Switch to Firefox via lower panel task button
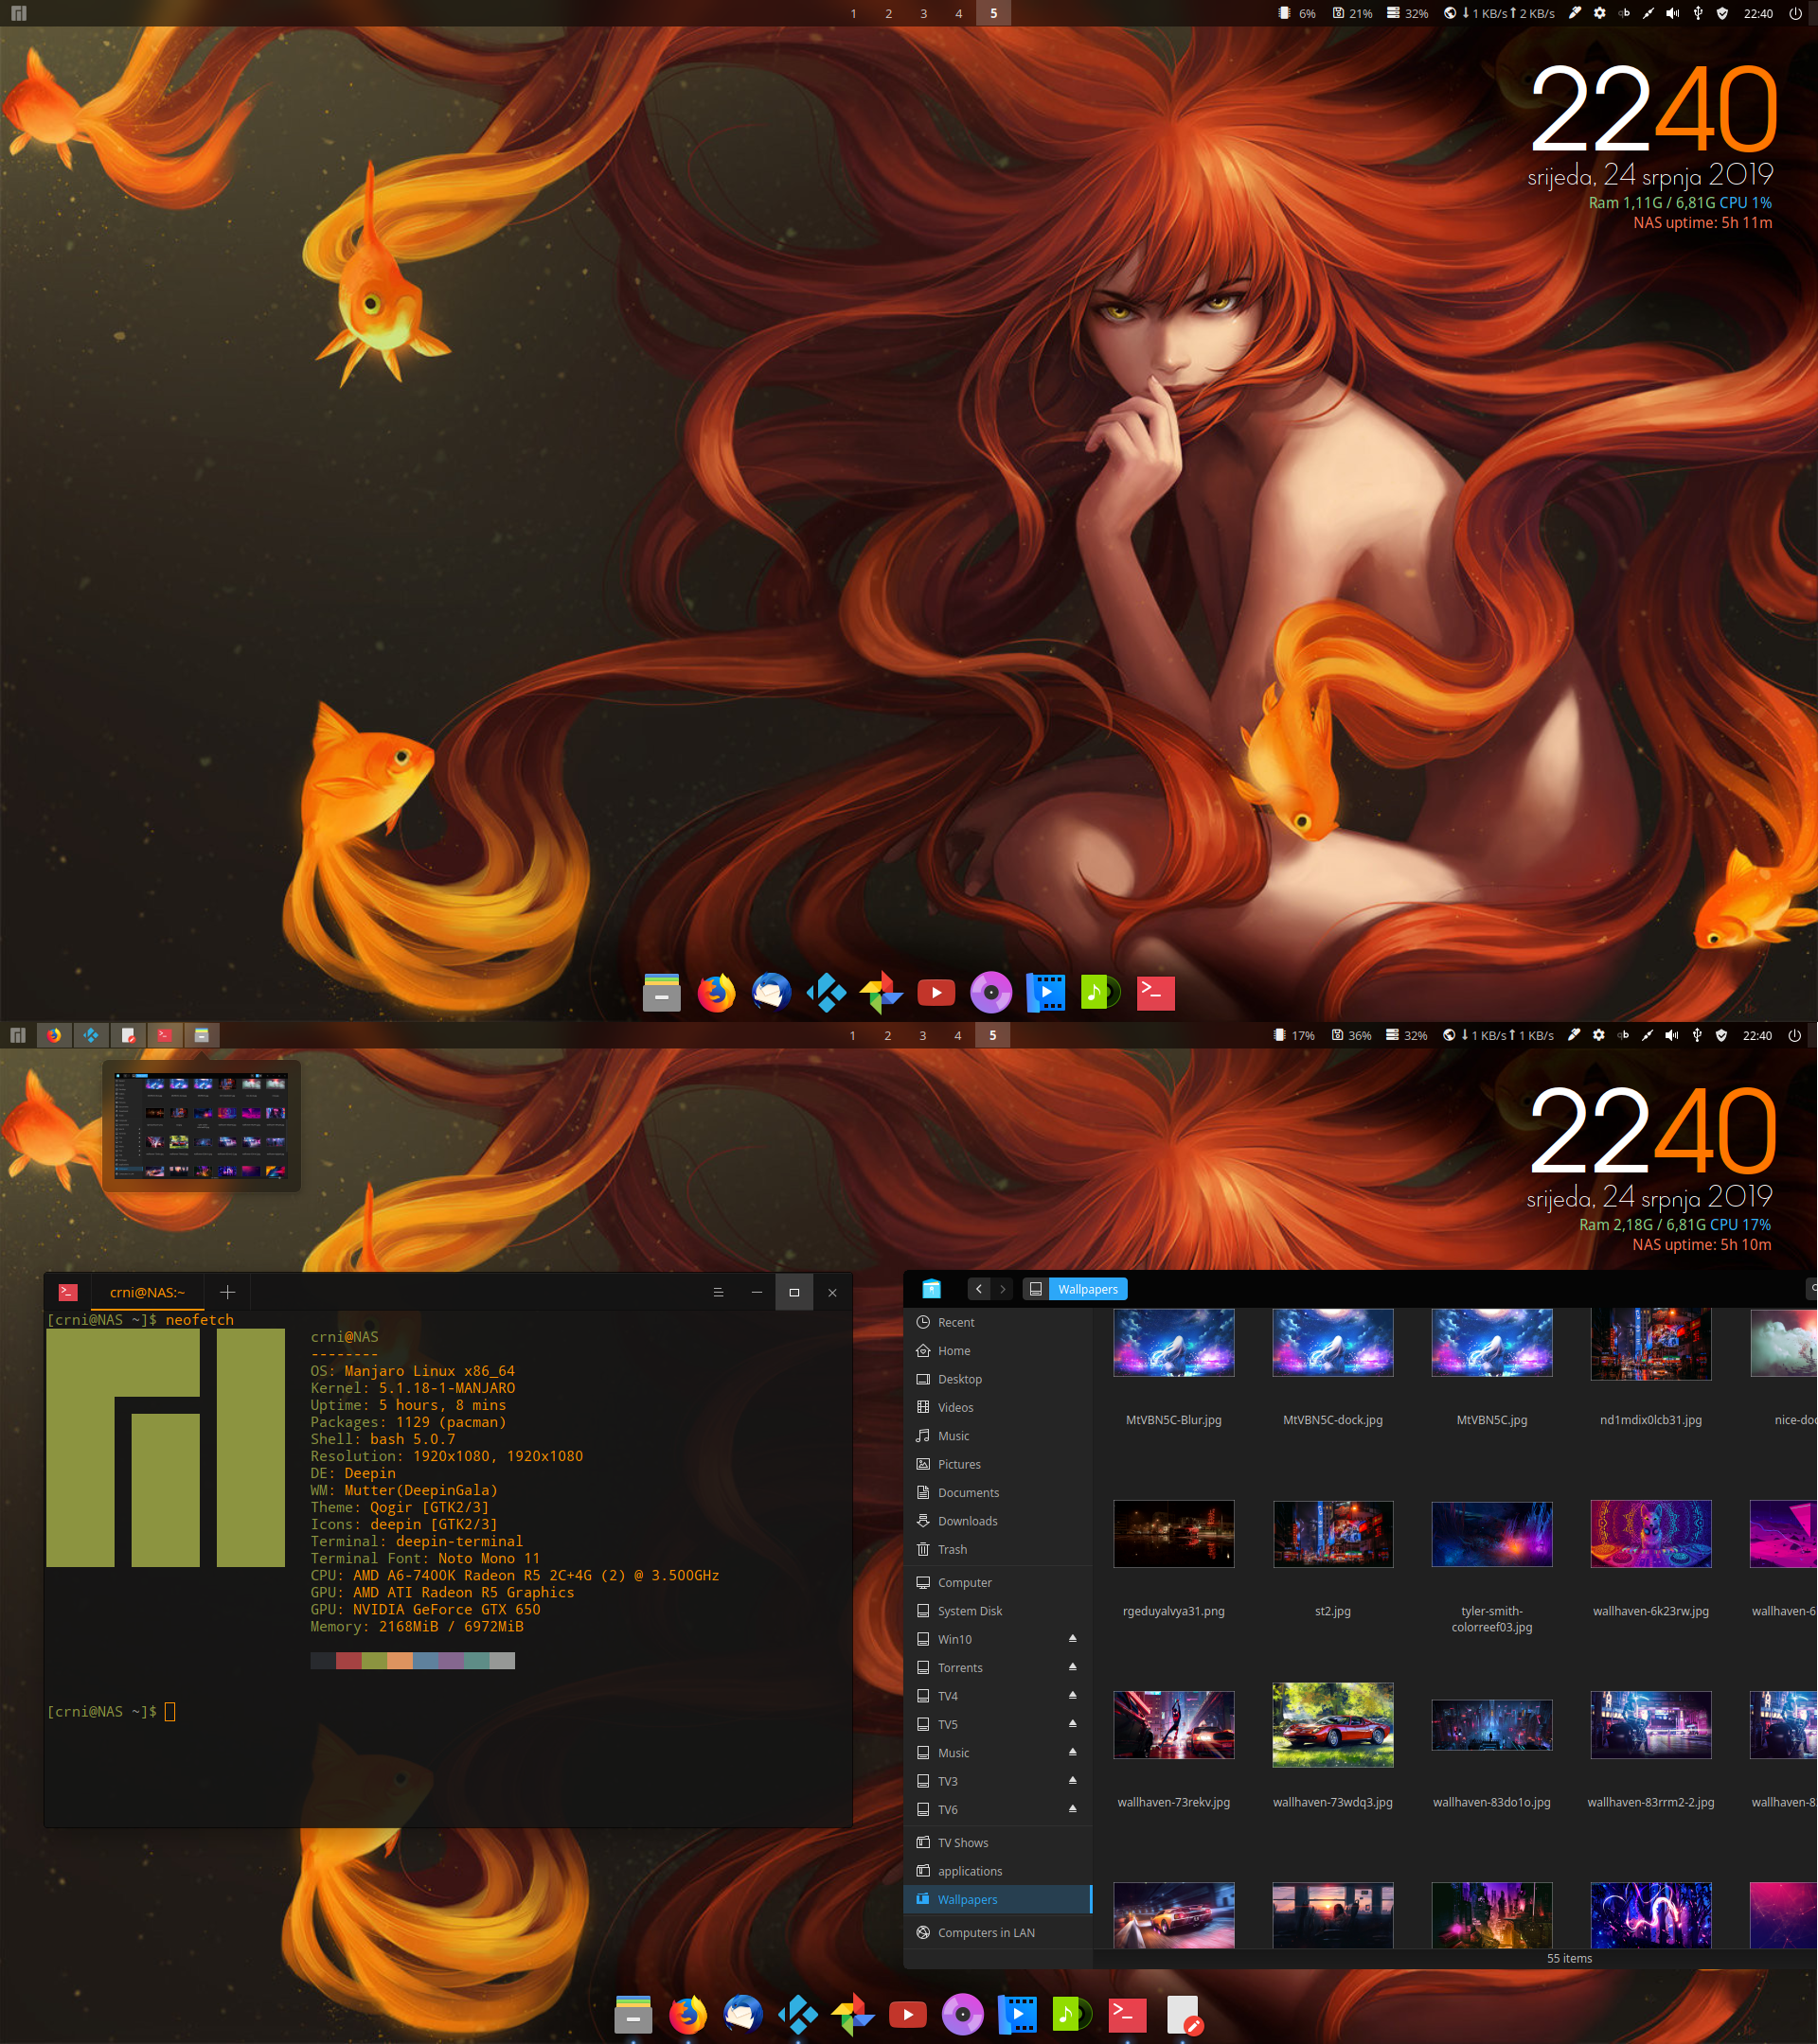1818x2044 pixels. point(54,1035)
